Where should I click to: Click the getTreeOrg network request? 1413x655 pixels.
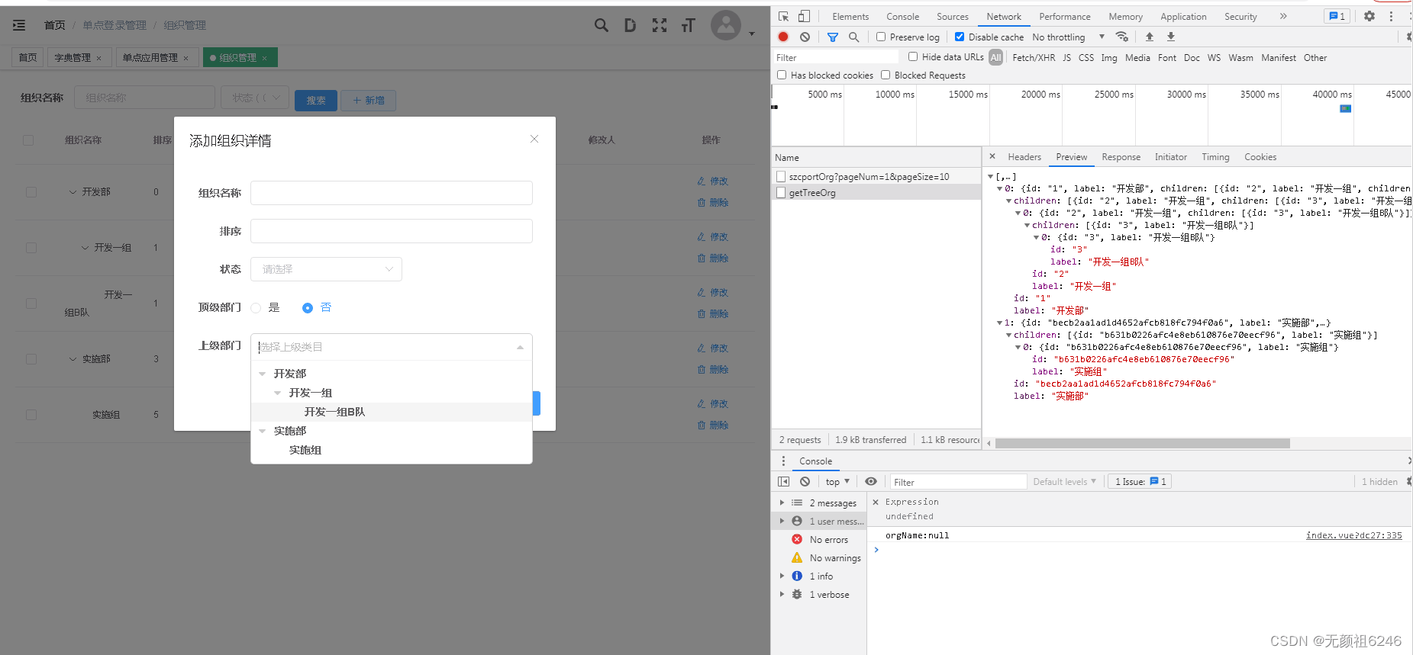812,193
